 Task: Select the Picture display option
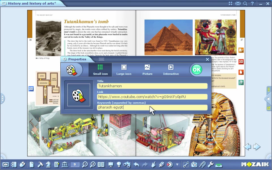[147, 70]
